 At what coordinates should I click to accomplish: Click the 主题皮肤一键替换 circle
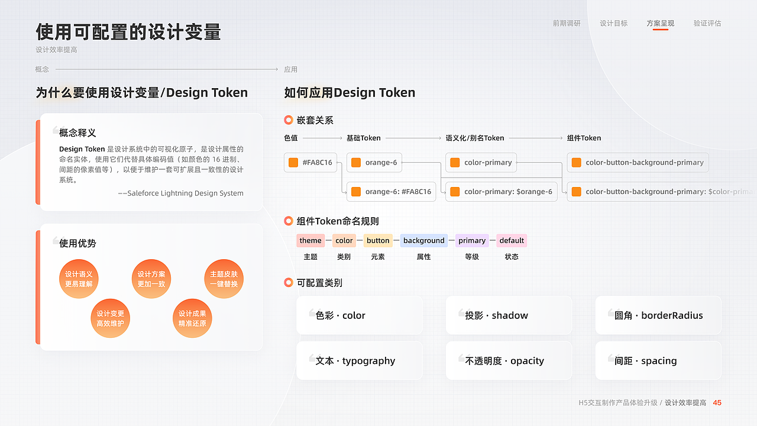(x=224, y=279)
